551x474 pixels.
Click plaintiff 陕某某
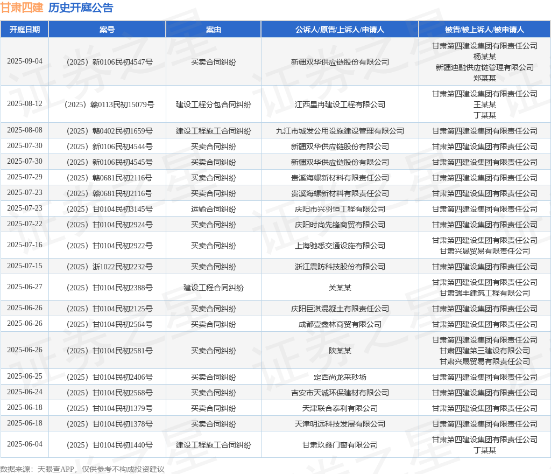(x=340, y=351)
